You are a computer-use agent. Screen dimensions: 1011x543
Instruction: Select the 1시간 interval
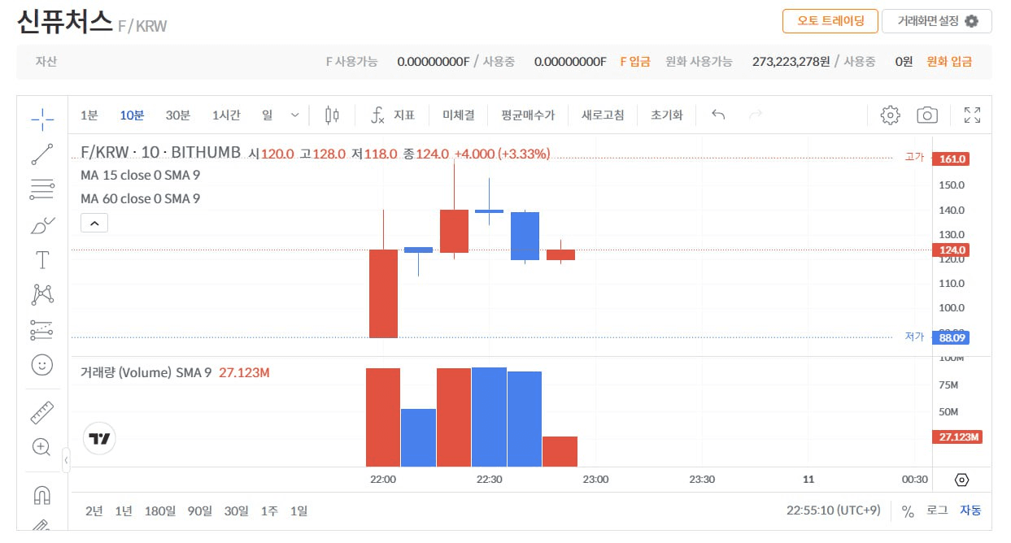coord(226,115)
